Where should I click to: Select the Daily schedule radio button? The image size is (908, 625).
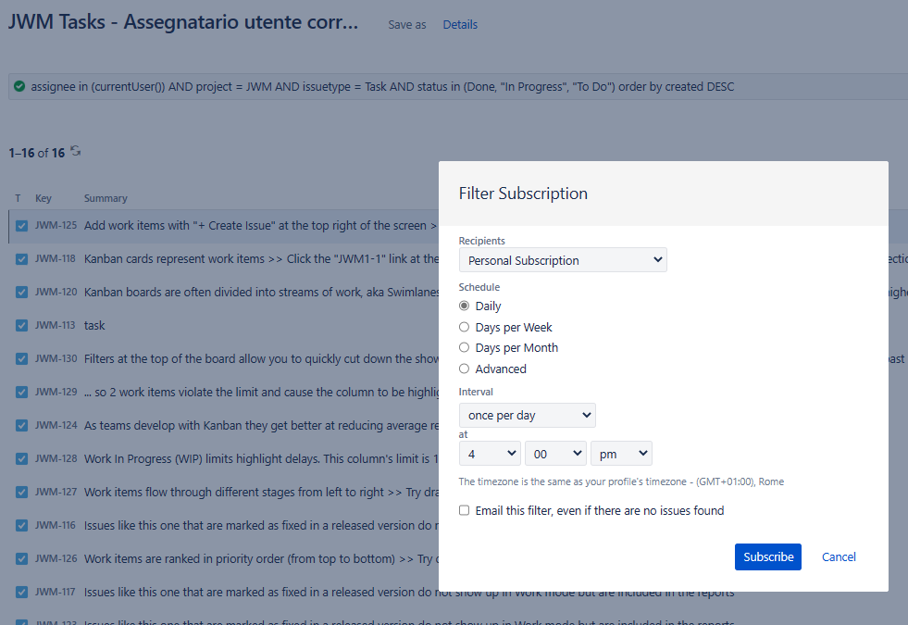[464, 306]
